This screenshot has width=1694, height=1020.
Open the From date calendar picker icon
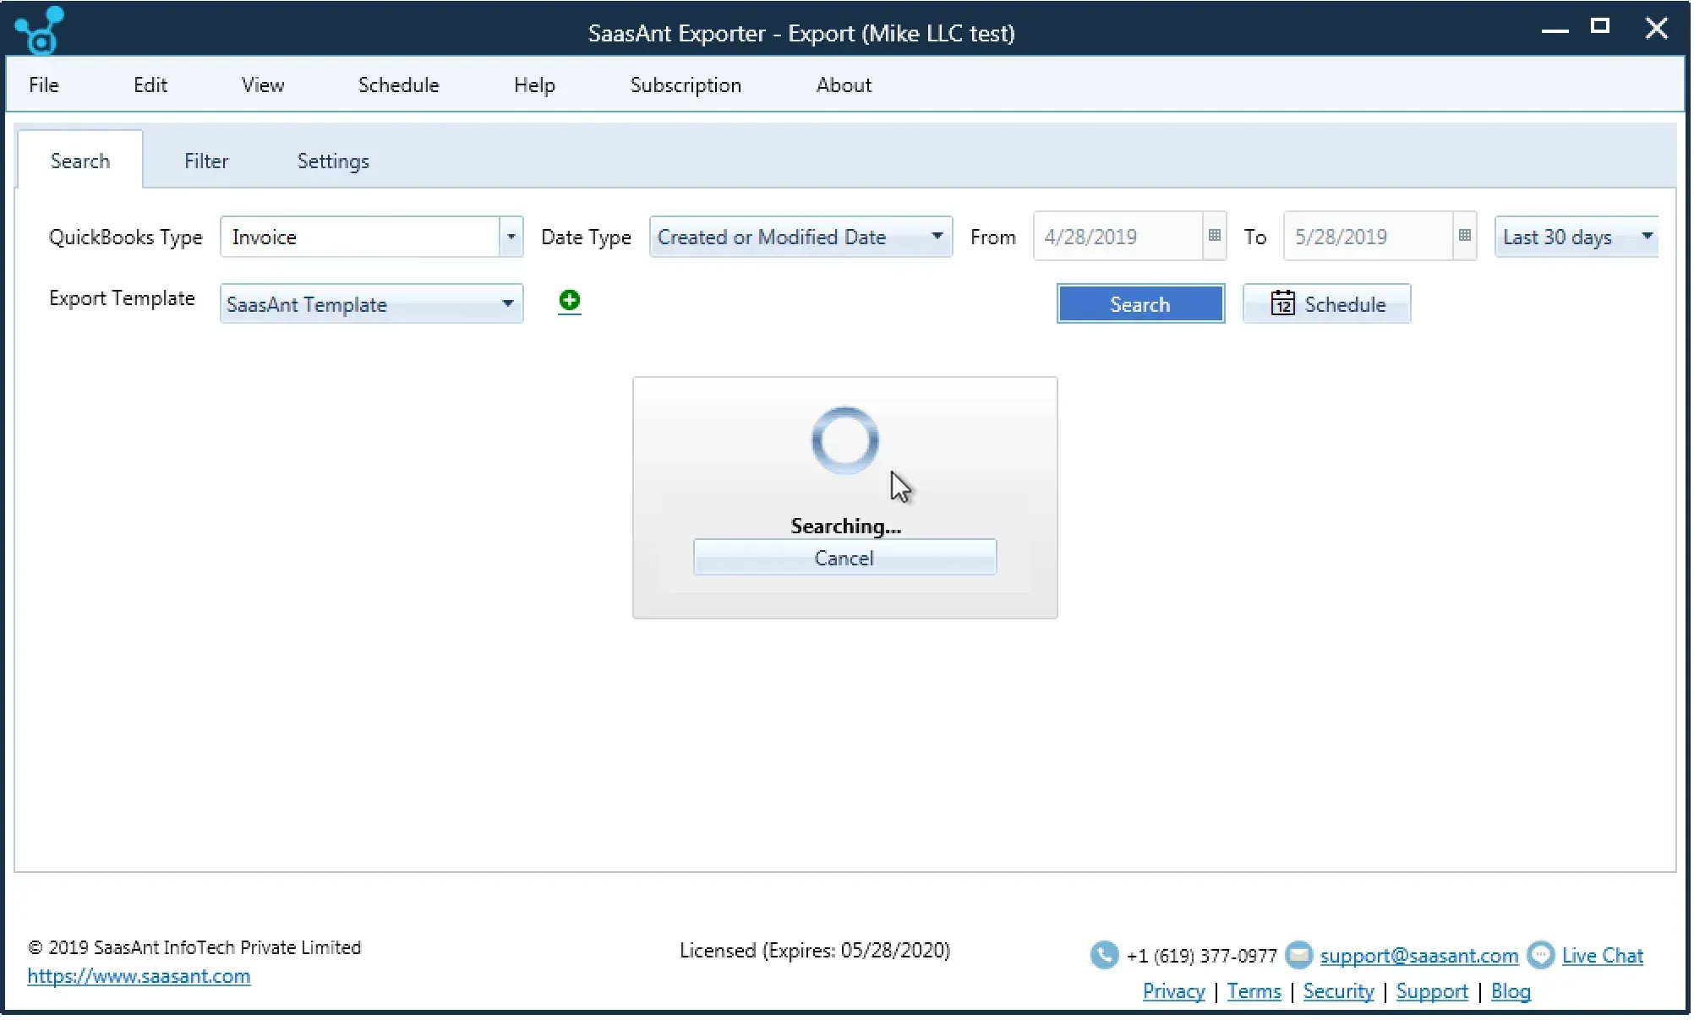coord(1214,236)
